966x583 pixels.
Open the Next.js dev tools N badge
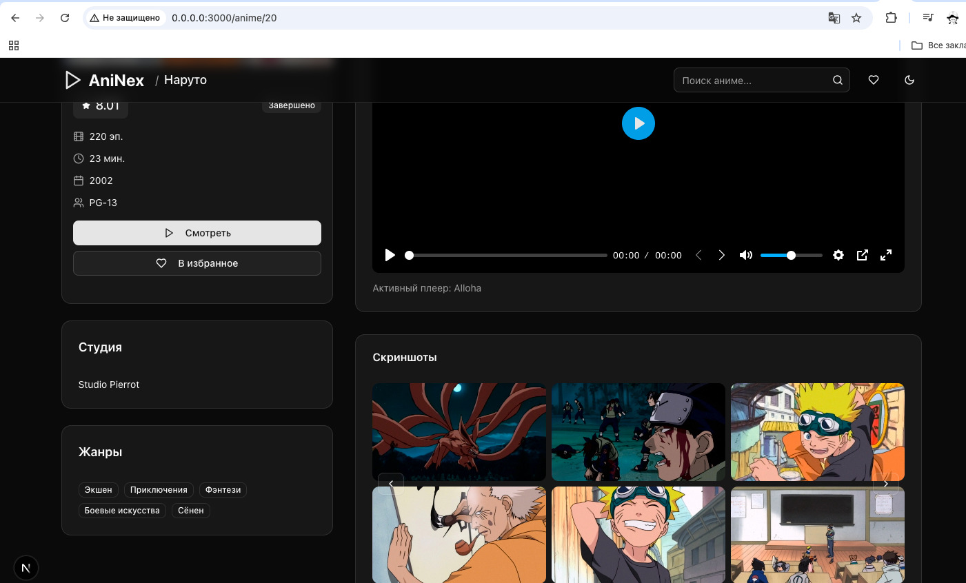point(26,568)
